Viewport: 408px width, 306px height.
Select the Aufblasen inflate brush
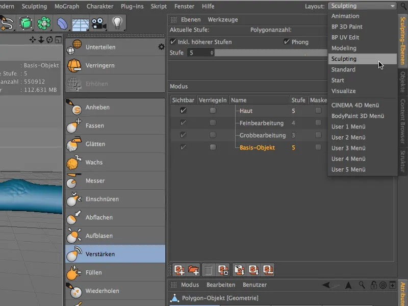pyautogui.click(x=115, y=236)
